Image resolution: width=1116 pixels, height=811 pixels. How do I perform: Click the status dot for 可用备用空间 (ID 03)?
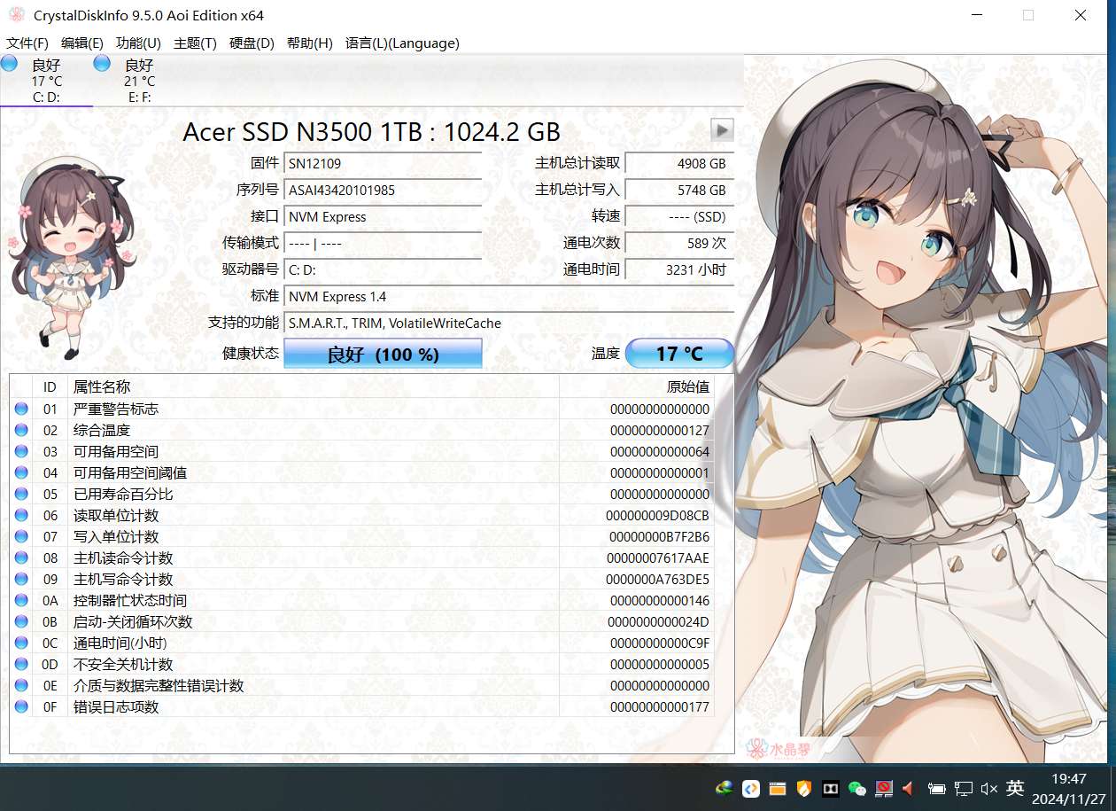coord(21,451)
